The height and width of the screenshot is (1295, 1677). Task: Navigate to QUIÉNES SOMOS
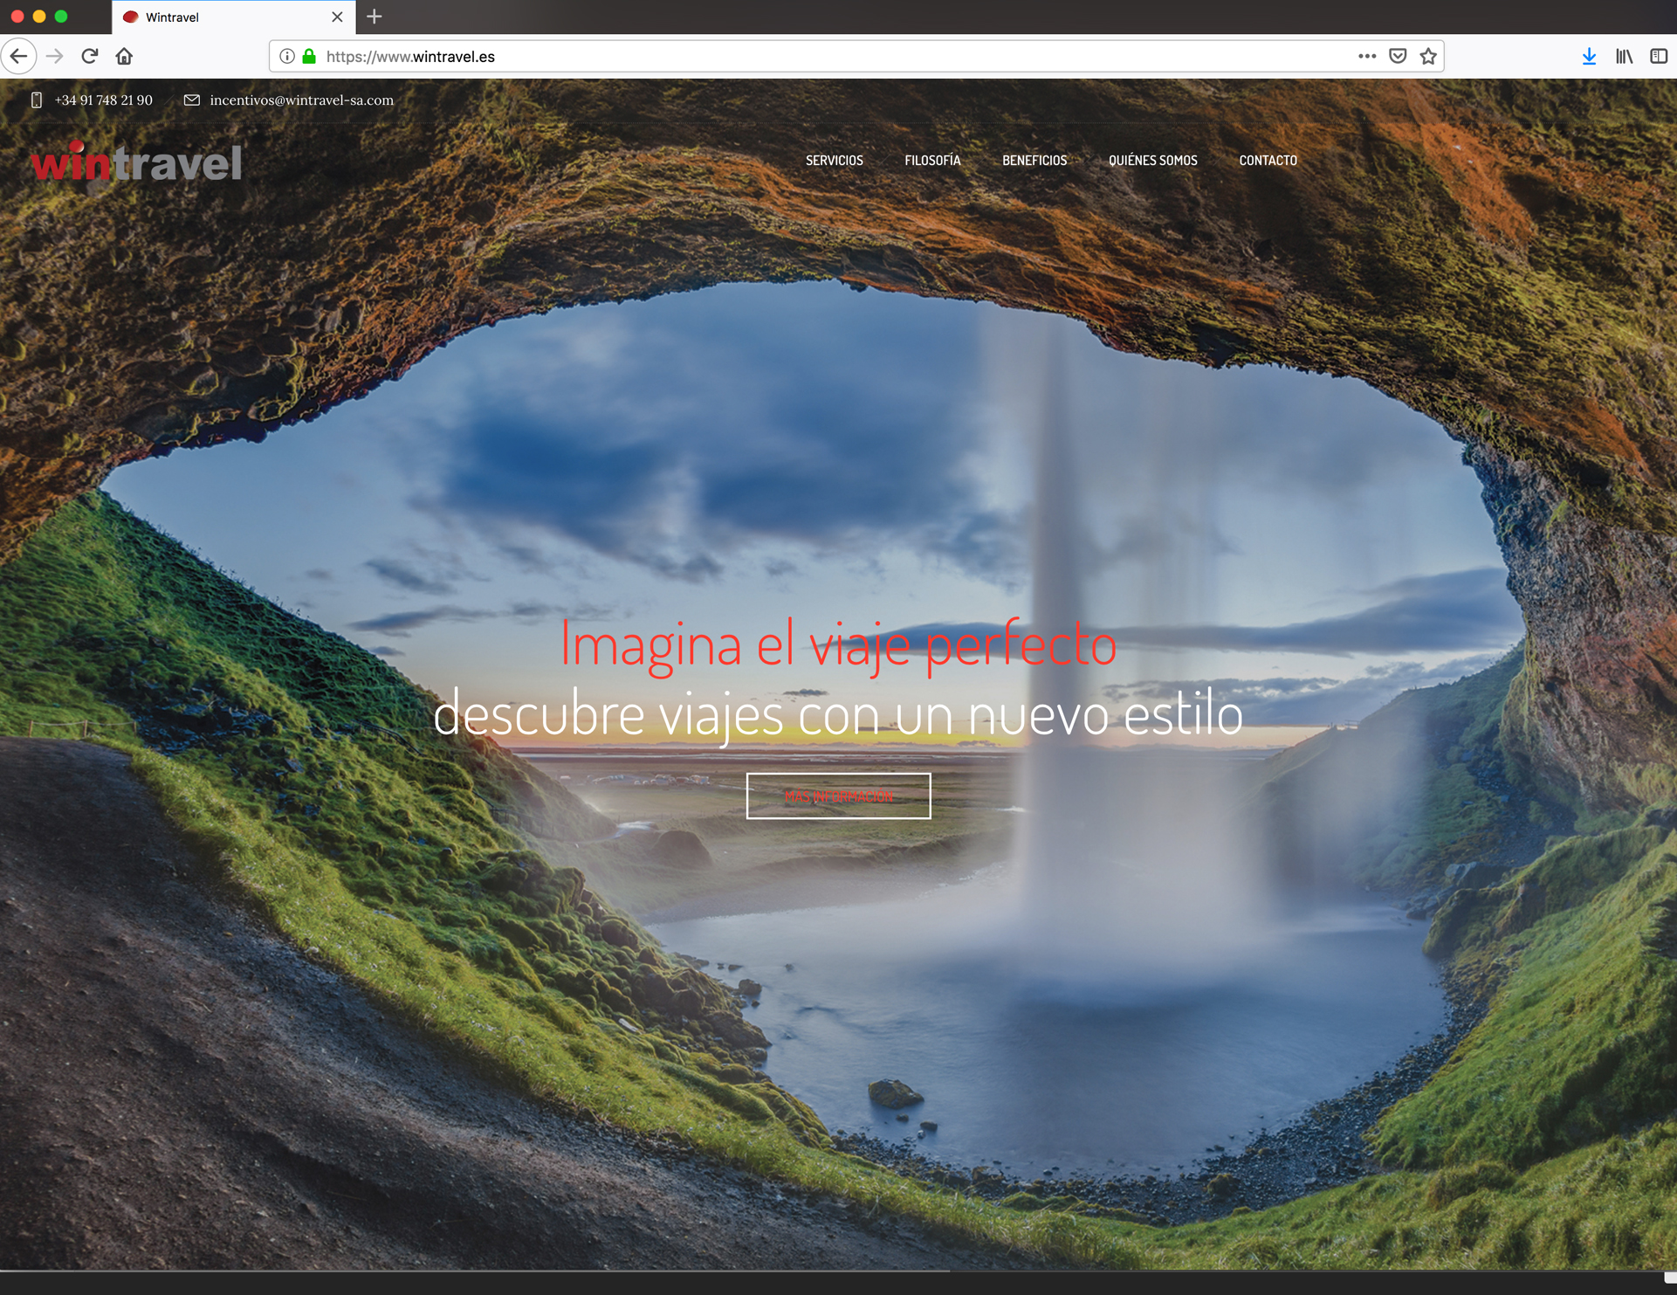tap(1152, 161)
